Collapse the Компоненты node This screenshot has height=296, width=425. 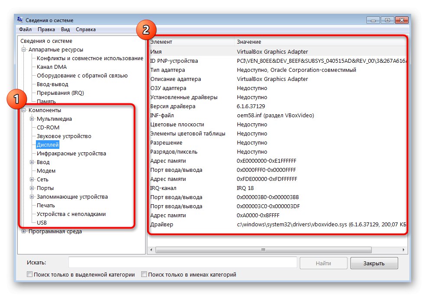coord(24,110)
